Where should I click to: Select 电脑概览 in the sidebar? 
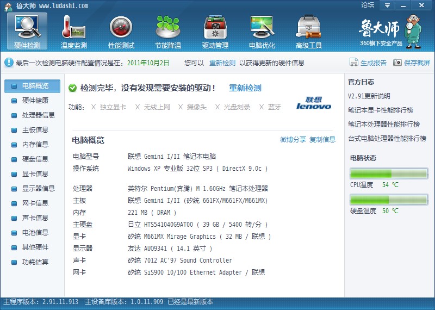tap(32, 86)
